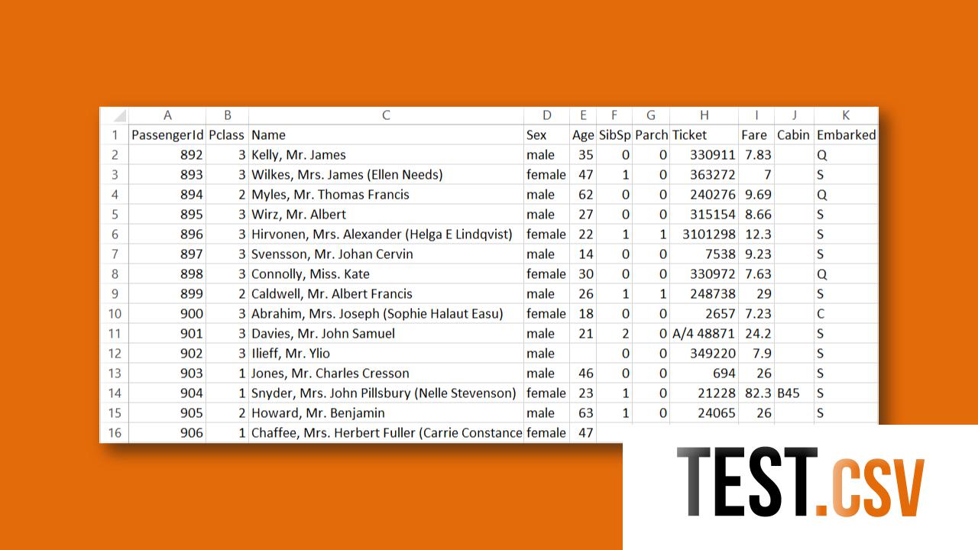Image resolution: width=978 pixels, height=550 pixels.
Task: Click the empty Age cell for Ilieff
Action: pyautogui.click(x=583, y=353)
